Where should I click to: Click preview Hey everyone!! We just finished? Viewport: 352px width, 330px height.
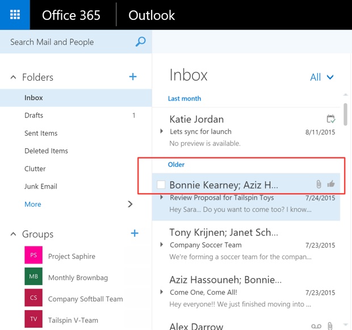click(x=240, y=304)
